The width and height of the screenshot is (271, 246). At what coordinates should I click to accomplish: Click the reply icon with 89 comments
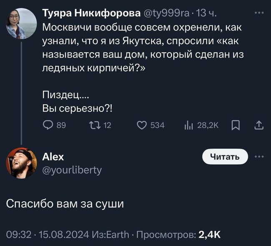point(48,125)
